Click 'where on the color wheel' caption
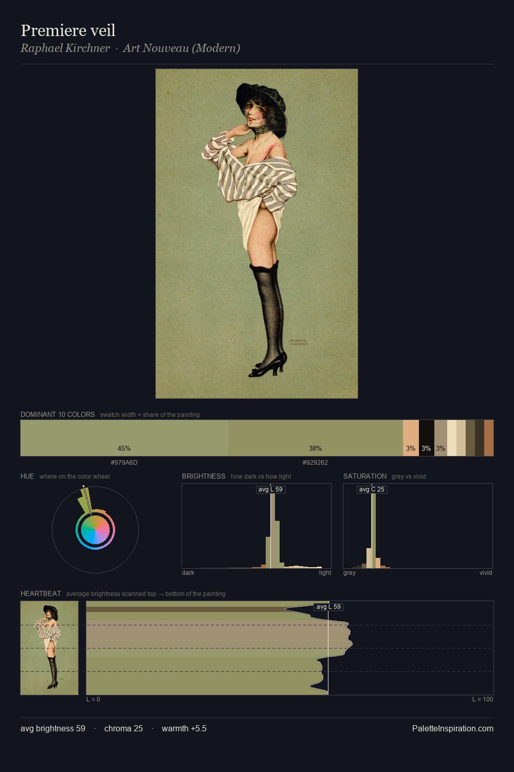514x772 pixels. click(75, 477)
